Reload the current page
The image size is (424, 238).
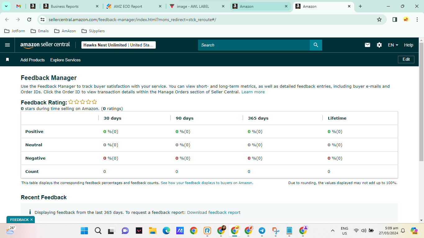pos(29,20)
